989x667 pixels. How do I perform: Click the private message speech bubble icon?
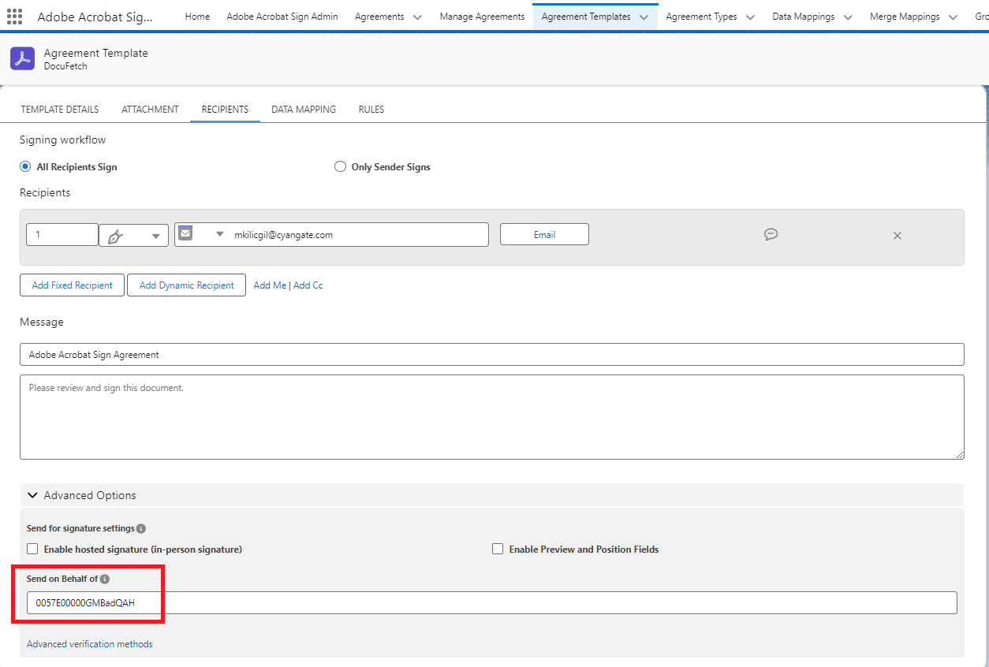(x=771, y=234)
